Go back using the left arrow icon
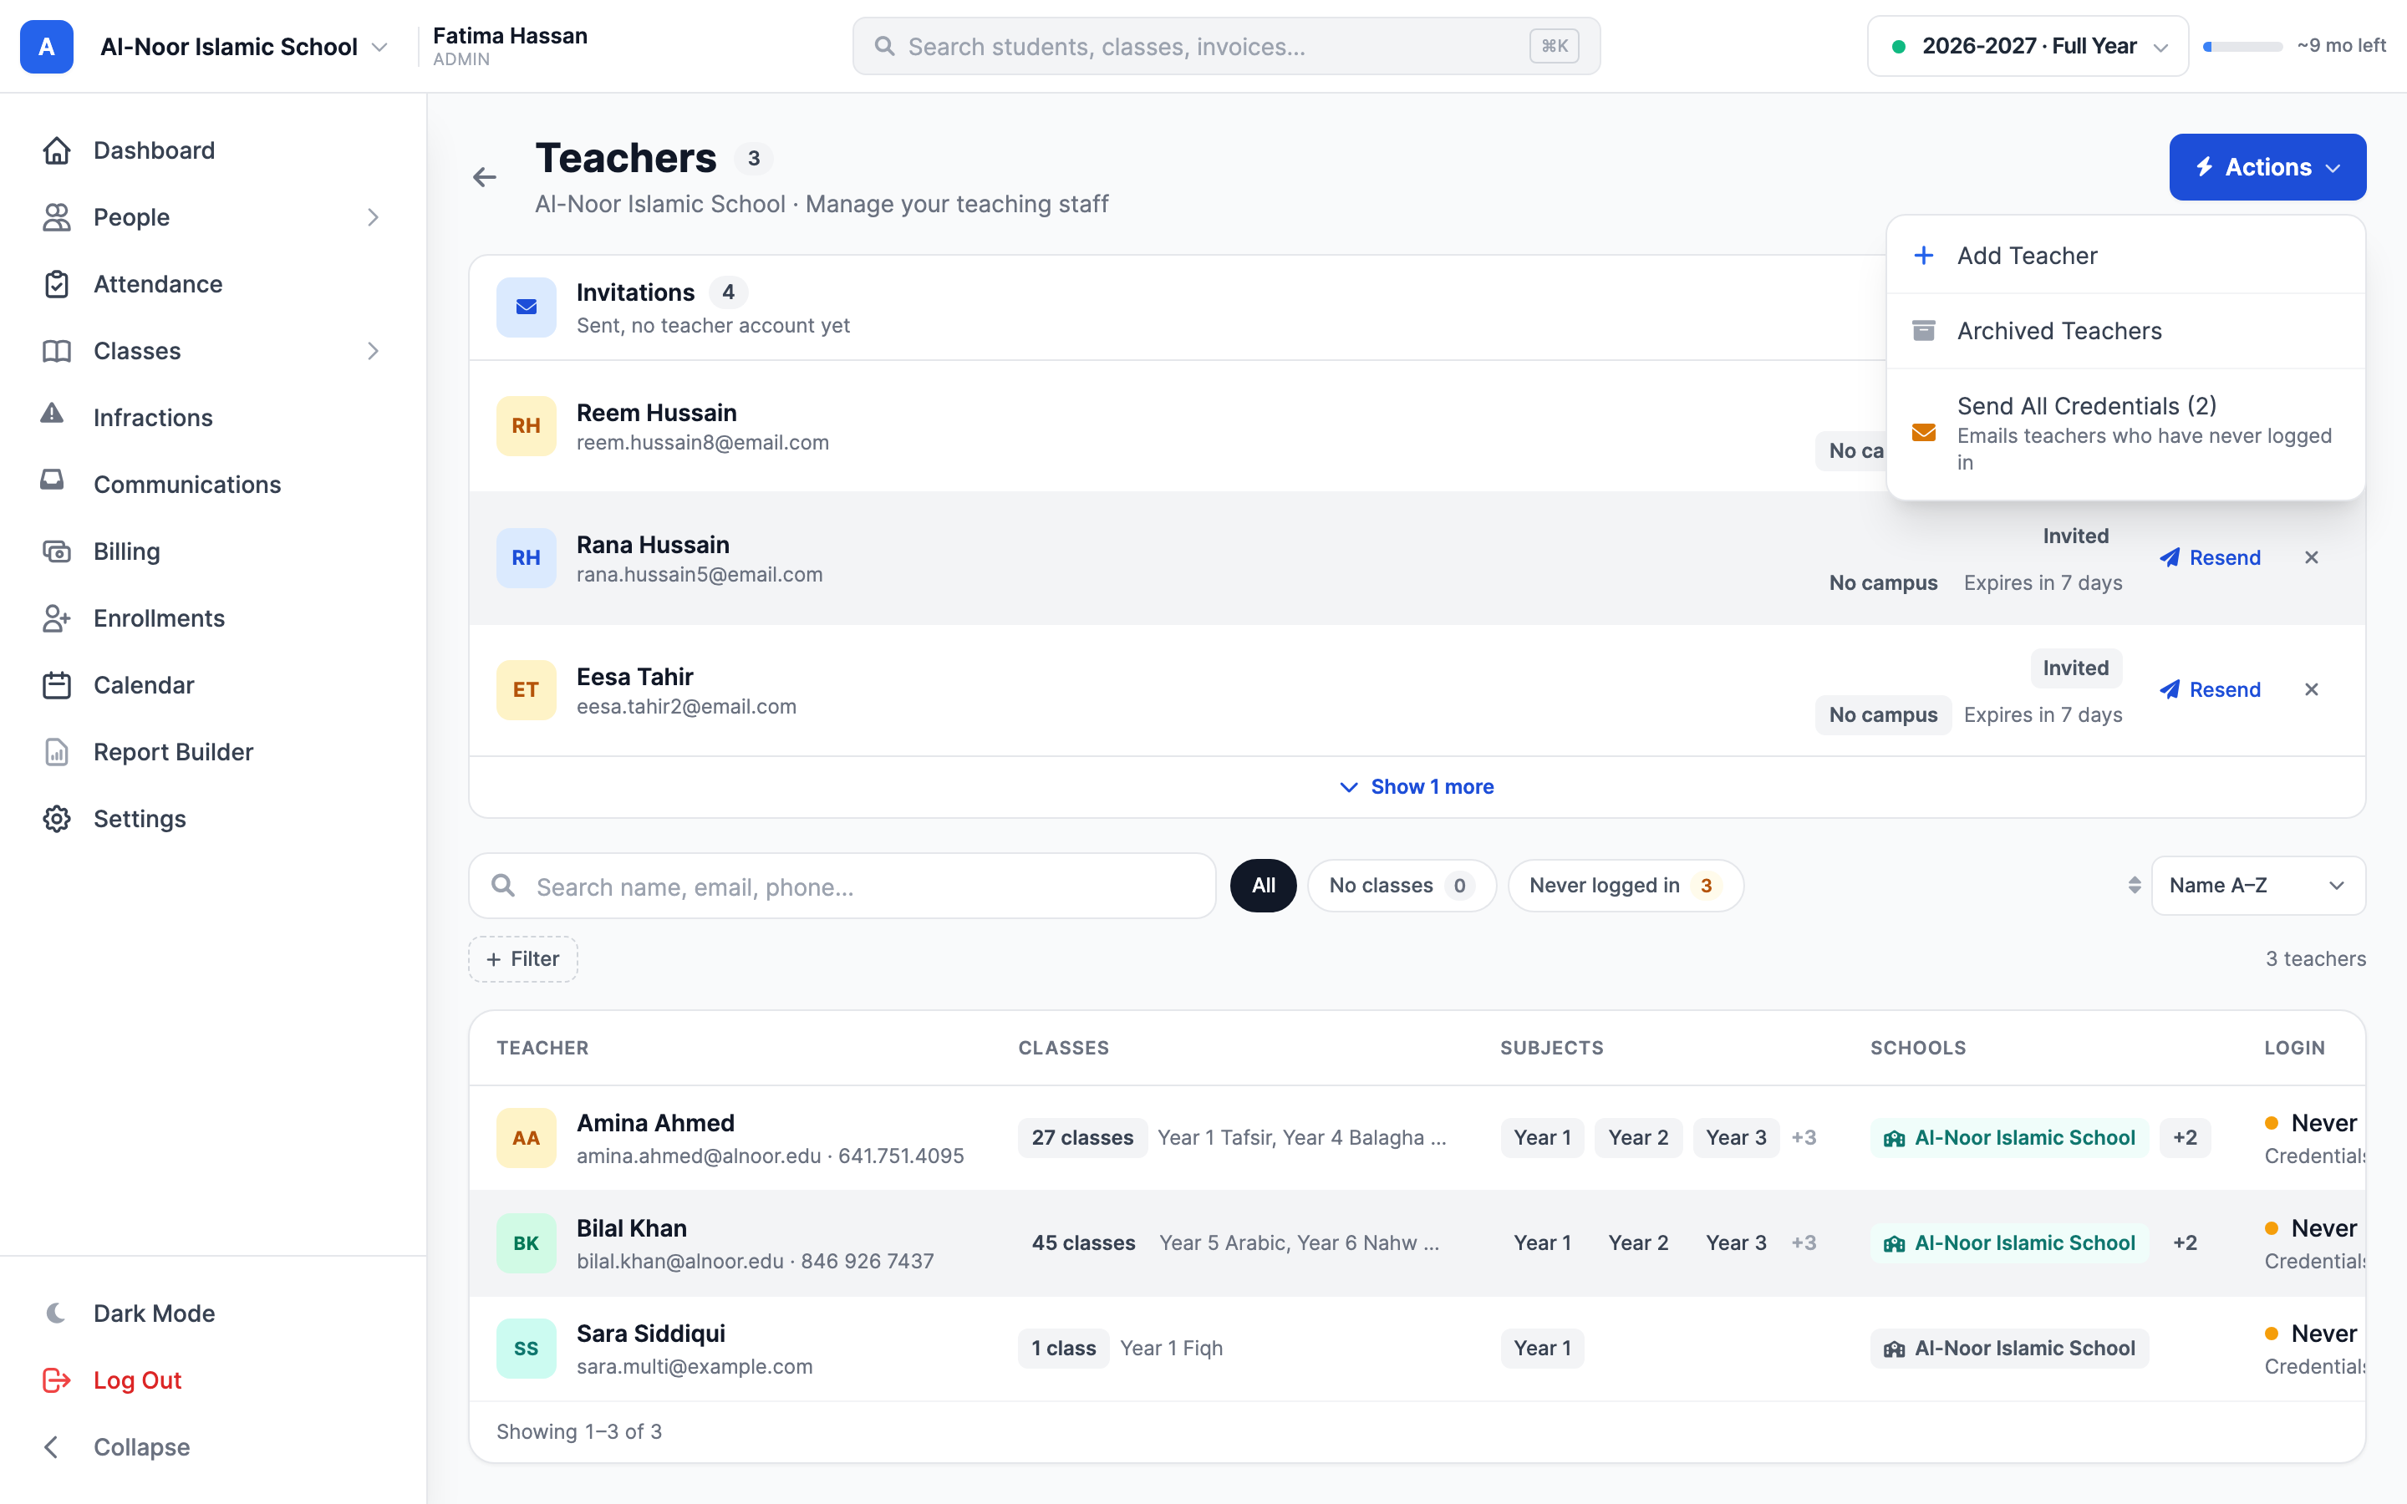Viewport: 2407px width, 1504px height. pyautogui.click(x=485, y=177)
